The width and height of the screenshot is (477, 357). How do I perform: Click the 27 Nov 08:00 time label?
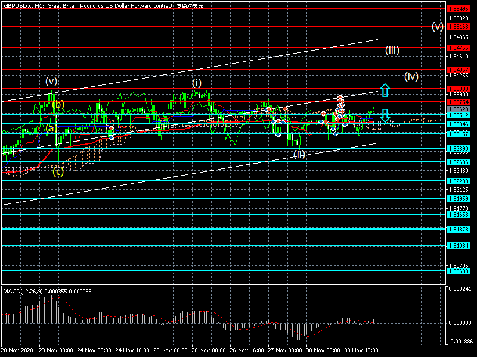pyautogui.click(x=285, y=350)
